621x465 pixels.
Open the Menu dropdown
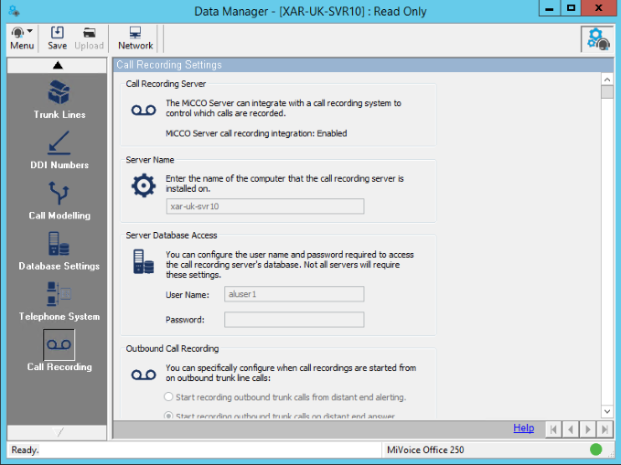tap(22, 37)
